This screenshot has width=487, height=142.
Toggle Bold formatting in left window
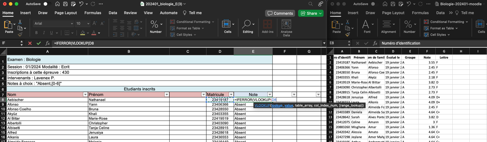[36, 33]
